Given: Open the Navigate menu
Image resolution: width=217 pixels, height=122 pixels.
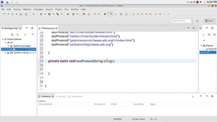Looking at the screenshot, I should coord(38,9).
